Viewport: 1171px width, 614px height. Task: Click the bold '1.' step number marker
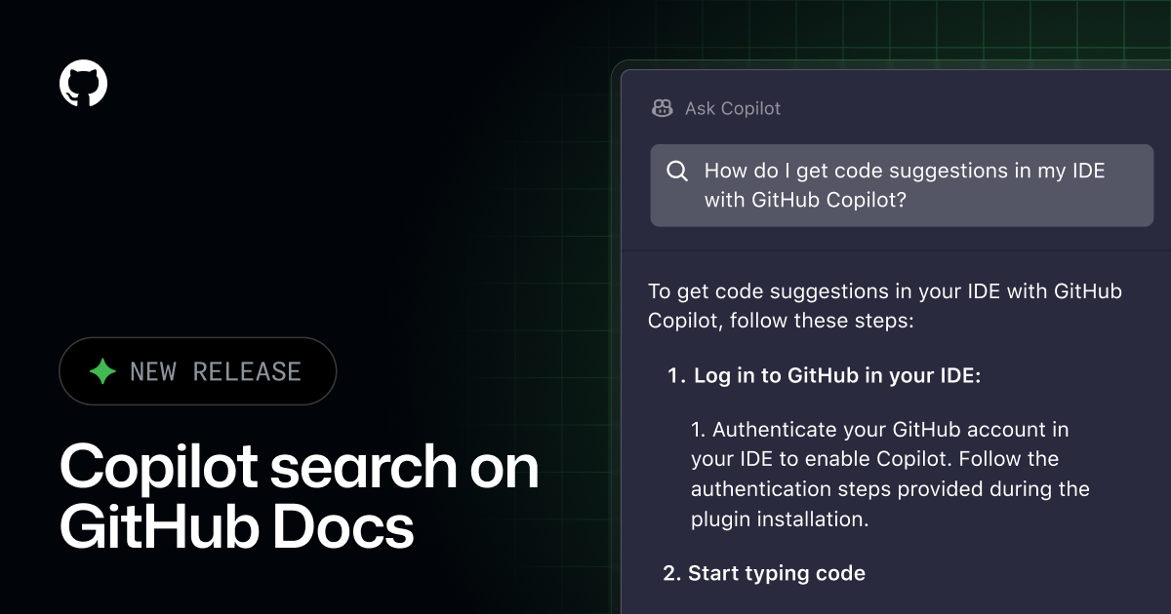pyautogui.click(x=677, y=376)
